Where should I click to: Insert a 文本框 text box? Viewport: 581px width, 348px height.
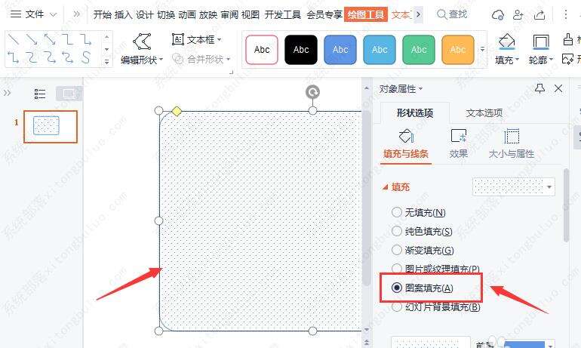tap(196, 39)
